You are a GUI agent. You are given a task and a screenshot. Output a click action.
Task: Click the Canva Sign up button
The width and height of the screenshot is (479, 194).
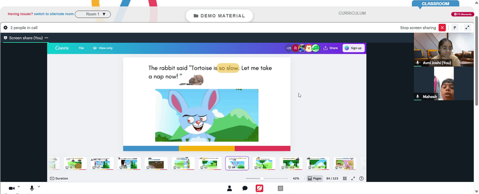pyautogui.click(x=354, y=48)
